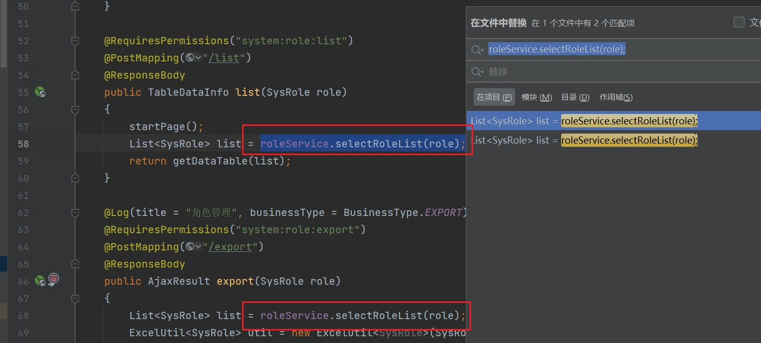Screen dimensions: 761x343
Task: Click the fold end marker on line 50
Action: tap(75, 6)
